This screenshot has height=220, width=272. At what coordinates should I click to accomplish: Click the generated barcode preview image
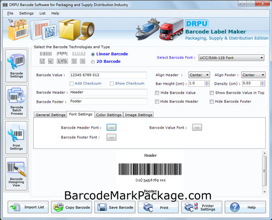[x=150, y=169]
